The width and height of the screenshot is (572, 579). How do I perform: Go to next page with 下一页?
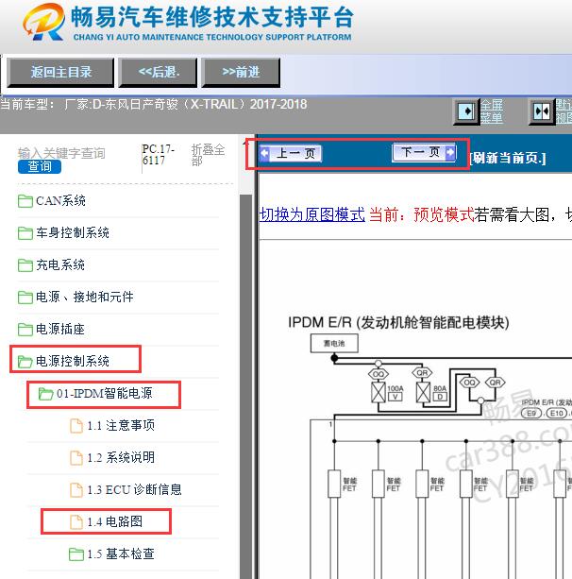click(x=425, y=152)
